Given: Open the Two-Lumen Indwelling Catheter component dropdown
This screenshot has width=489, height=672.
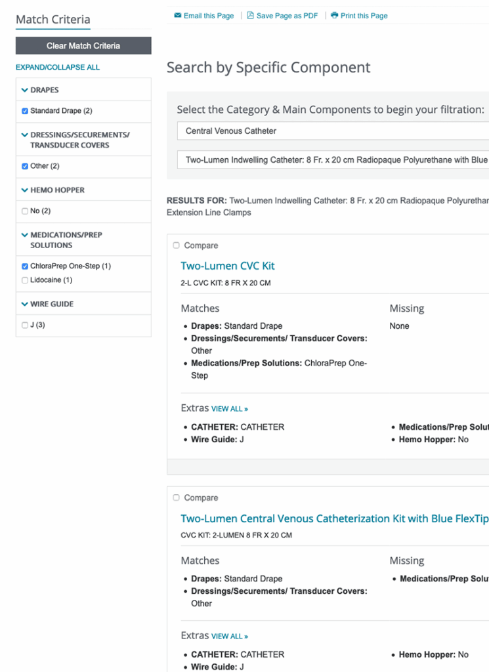Looking at the screenshot, I should pyautogui.click(x=333, y=159).
